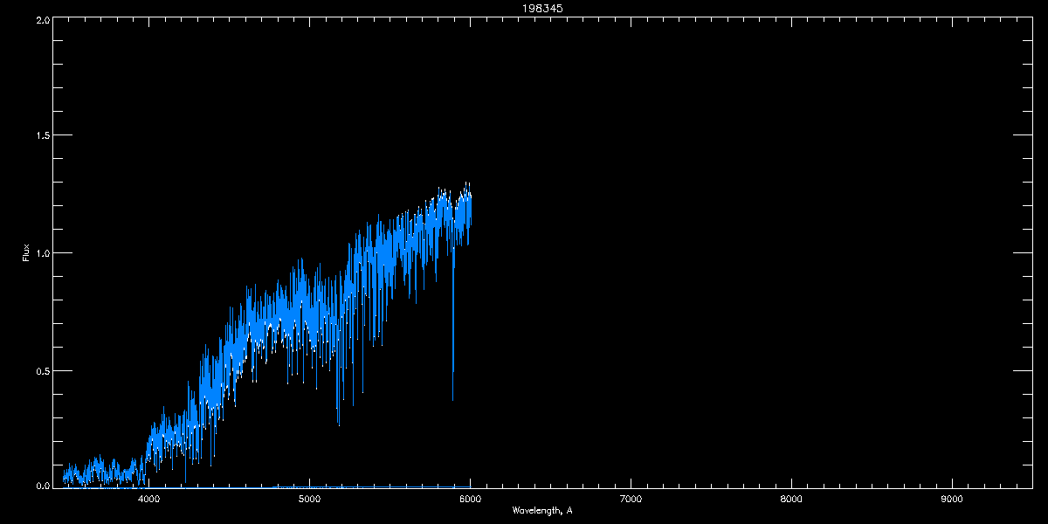Select the 2.0 y-axis tick label

pos(42,19)
